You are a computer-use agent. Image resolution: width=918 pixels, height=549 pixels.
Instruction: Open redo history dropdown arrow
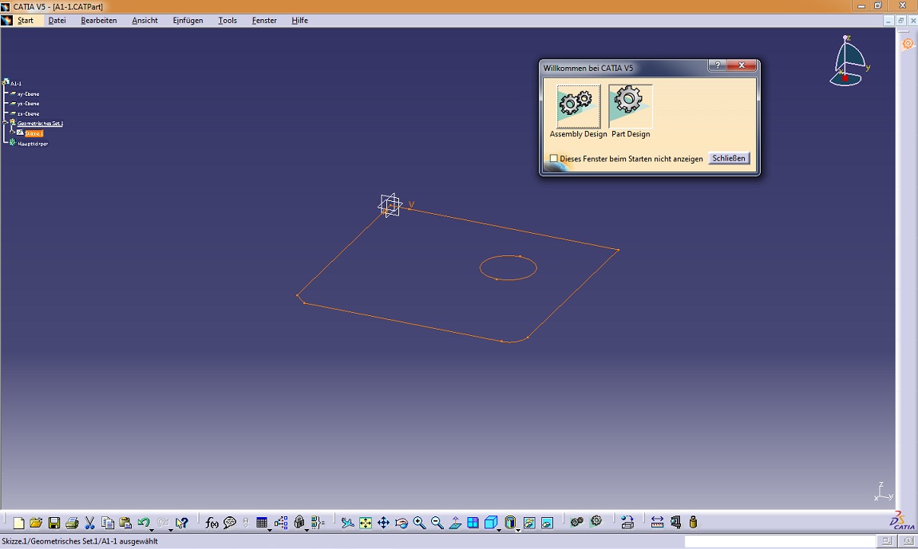171,529
